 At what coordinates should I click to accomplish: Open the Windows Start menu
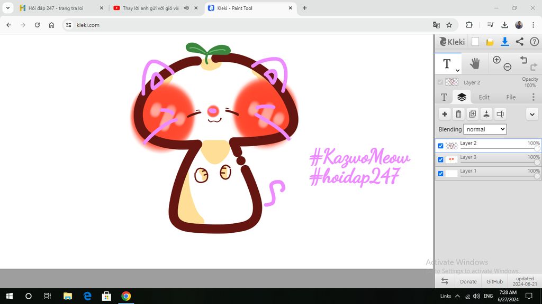[x=10, y=296]
